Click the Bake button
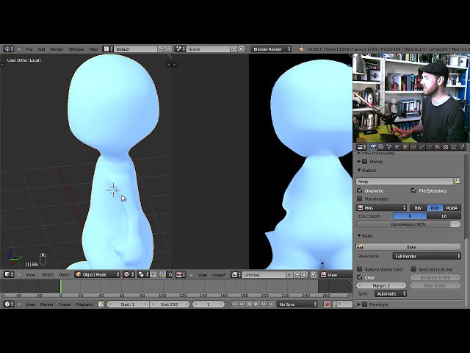 pos(408,247)
